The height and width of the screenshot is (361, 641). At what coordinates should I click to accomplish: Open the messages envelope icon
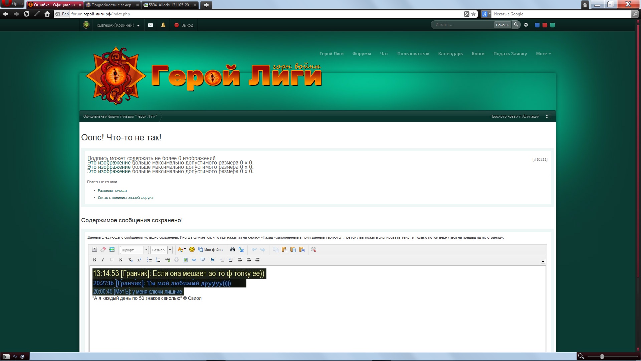pyautogui.click(x=151, y=25)
